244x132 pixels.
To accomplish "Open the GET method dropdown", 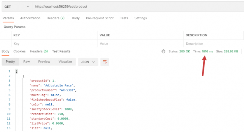I will (x=17, y=7).
